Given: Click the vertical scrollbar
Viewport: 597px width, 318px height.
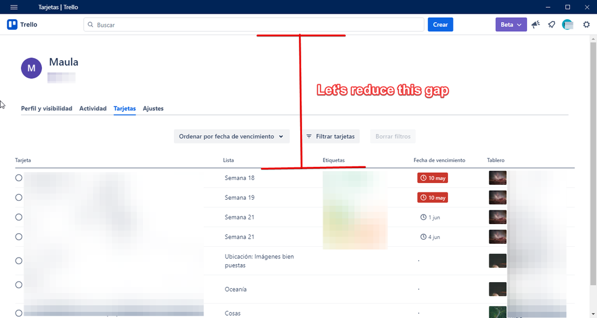Looking at the screenshot, I should (x=593, y=164).
